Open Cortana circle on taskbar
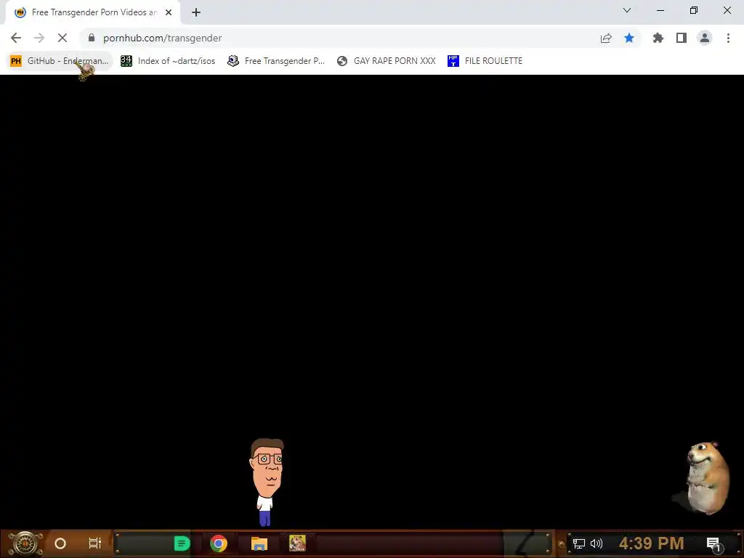This screenshot has width=744, height=558. click(x=60, y=543)
